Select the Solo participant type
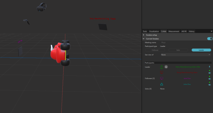Viewport: 213px width, 113px height. click(178, 50)
